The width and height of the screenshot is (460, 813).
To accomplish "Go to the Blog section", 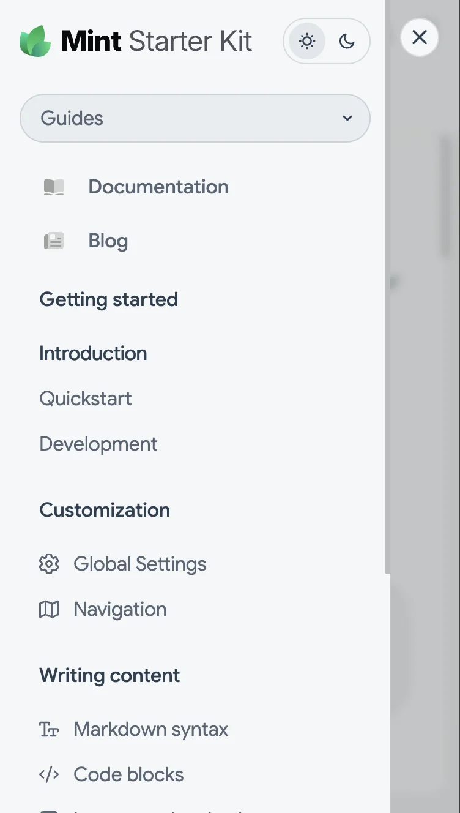I will tap(108, 241).
